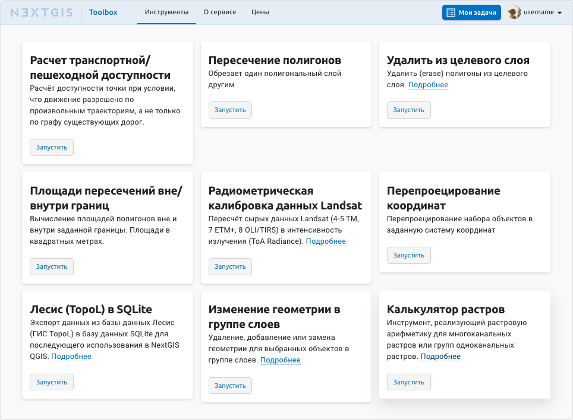Launch Расчет транспортной/пешеходной доступности tool

[52, 148]
